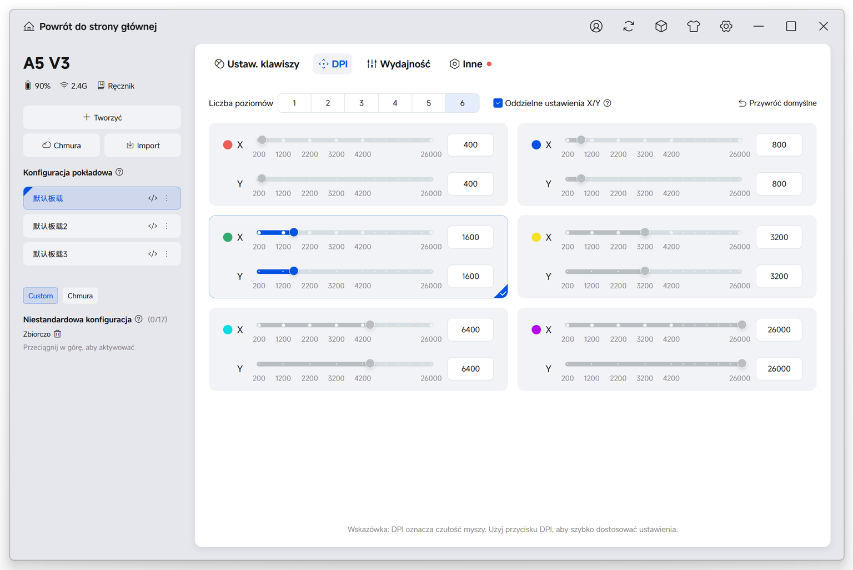Click help icon beside Niestandardowa konfiguracja
This screenshot has height=570, width=853.
click(x=139, y=319)
